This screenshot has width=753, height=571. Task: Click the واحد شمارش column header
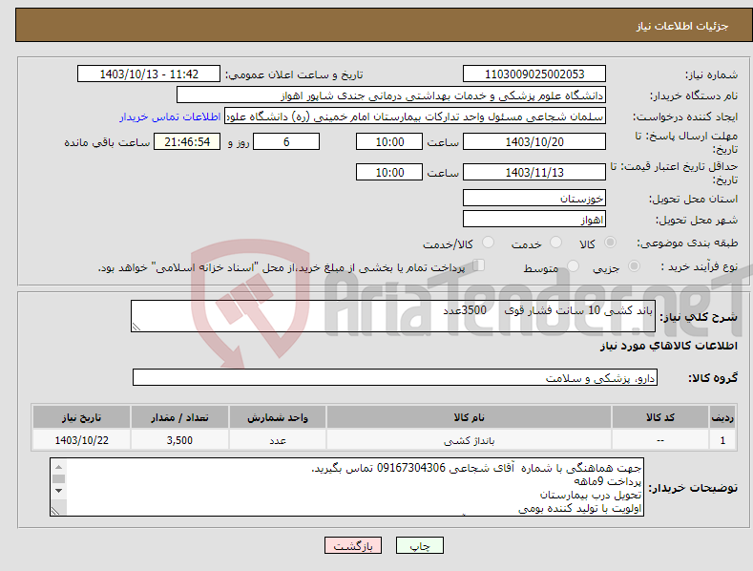point(278,417)
